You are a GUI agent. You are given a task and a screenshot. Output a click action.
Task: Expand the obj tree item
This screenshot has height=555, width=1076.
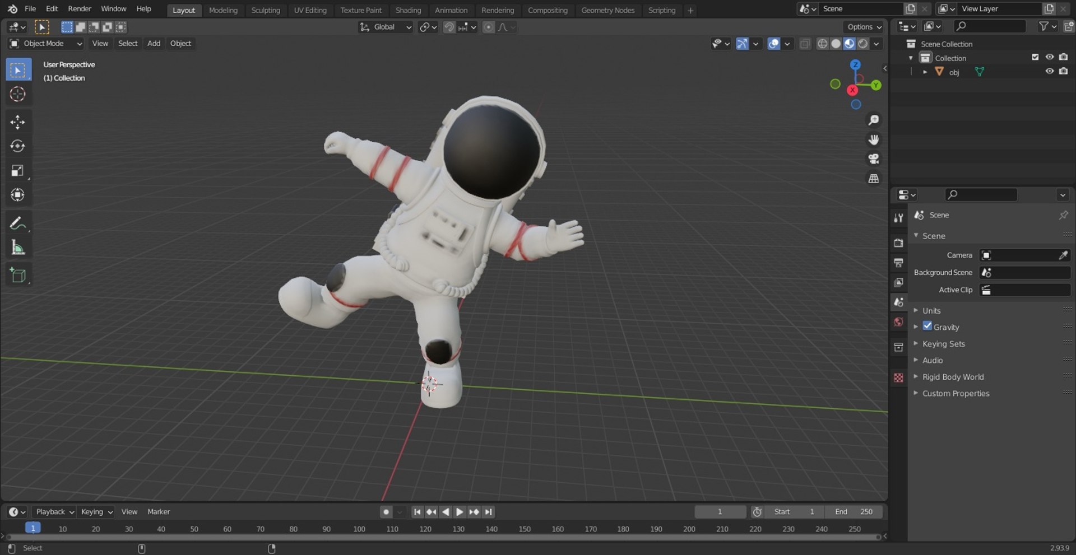coord(925,72)
